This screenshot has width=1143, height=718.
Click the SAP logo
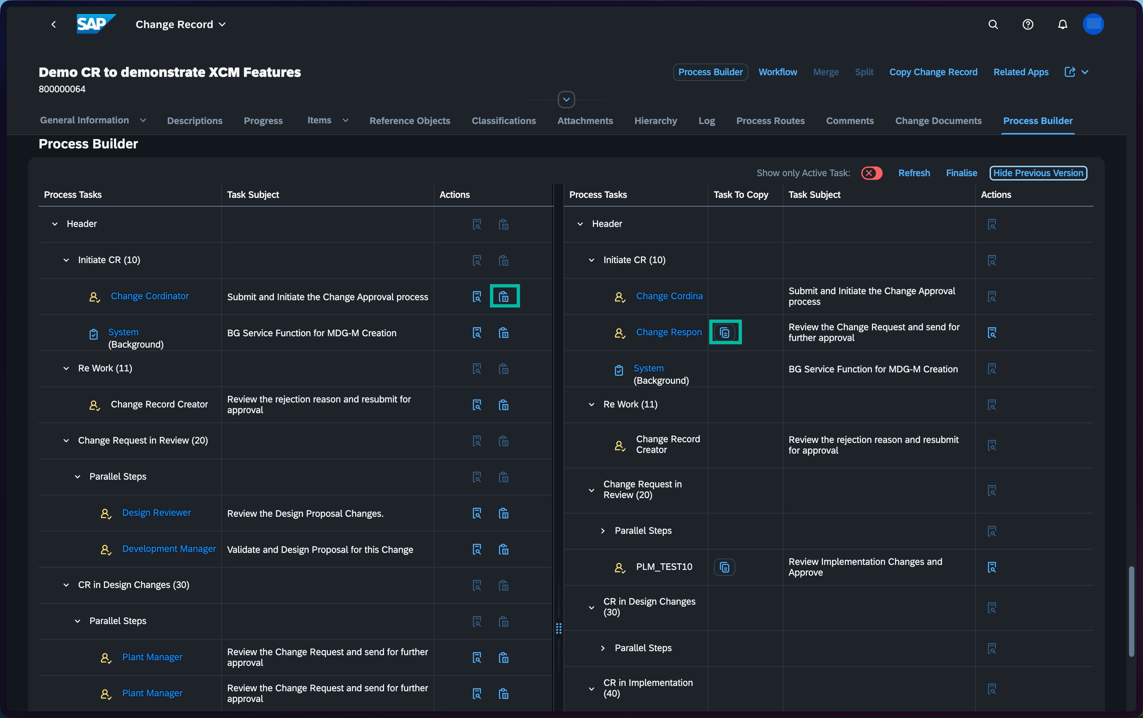[96, 24]
